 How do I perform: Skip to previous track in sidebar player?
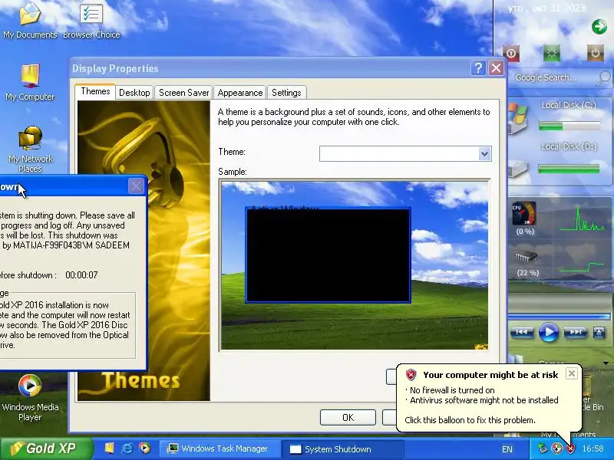point(522,332)
